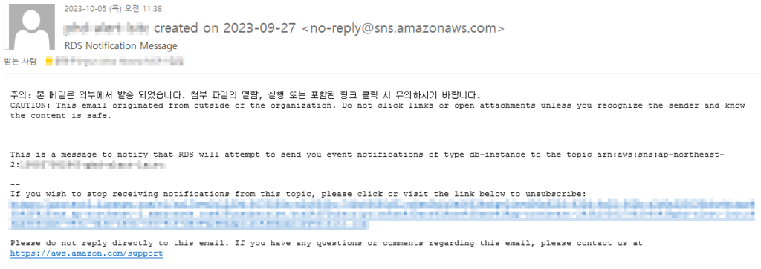Open the blurred blue unsubscribe link
Screen dimensions: 761x269
(x=383, y=214)
